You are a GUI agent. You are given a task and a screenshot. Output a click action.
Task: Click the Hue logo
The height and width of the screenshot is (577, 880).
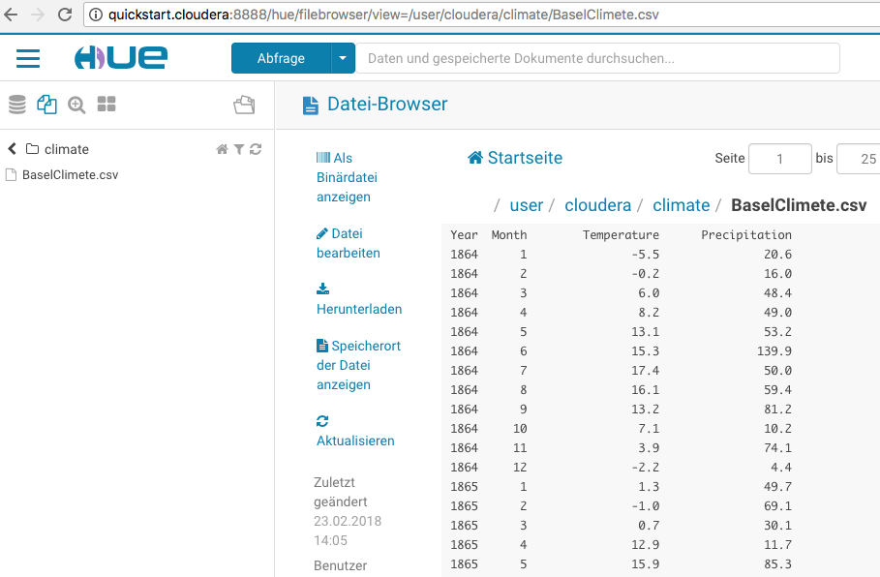pyautogui.click(x=121, y=58)
